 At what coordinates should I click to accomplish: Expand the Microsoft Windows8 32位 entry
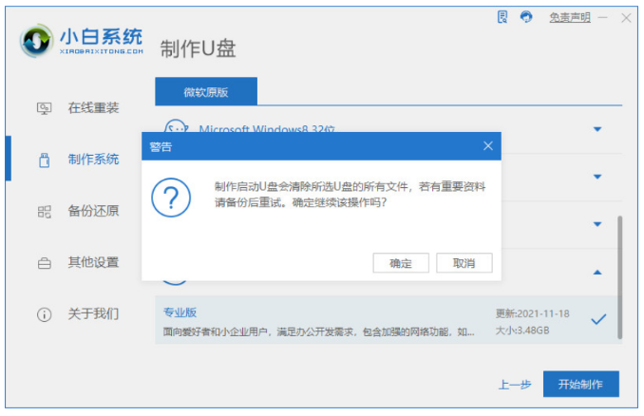pos(597,128)
